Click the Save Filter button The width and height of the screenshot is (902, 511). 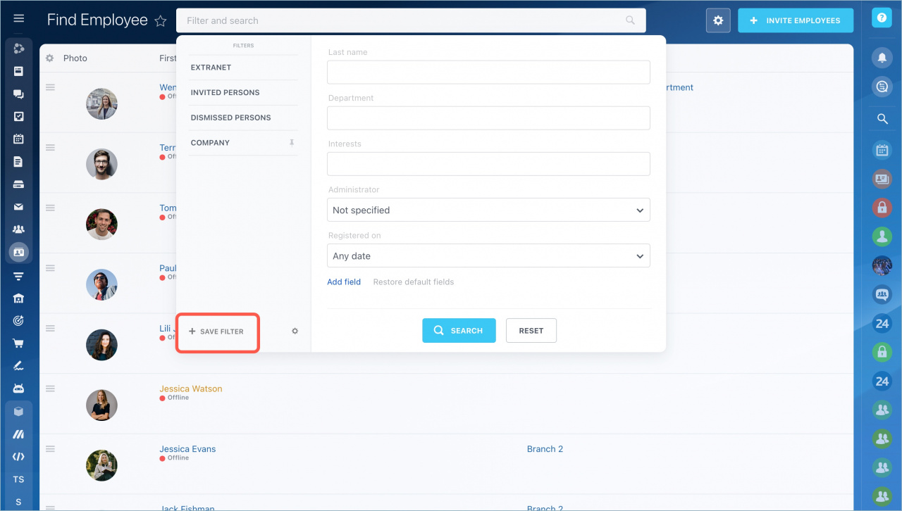pos(216,332)
